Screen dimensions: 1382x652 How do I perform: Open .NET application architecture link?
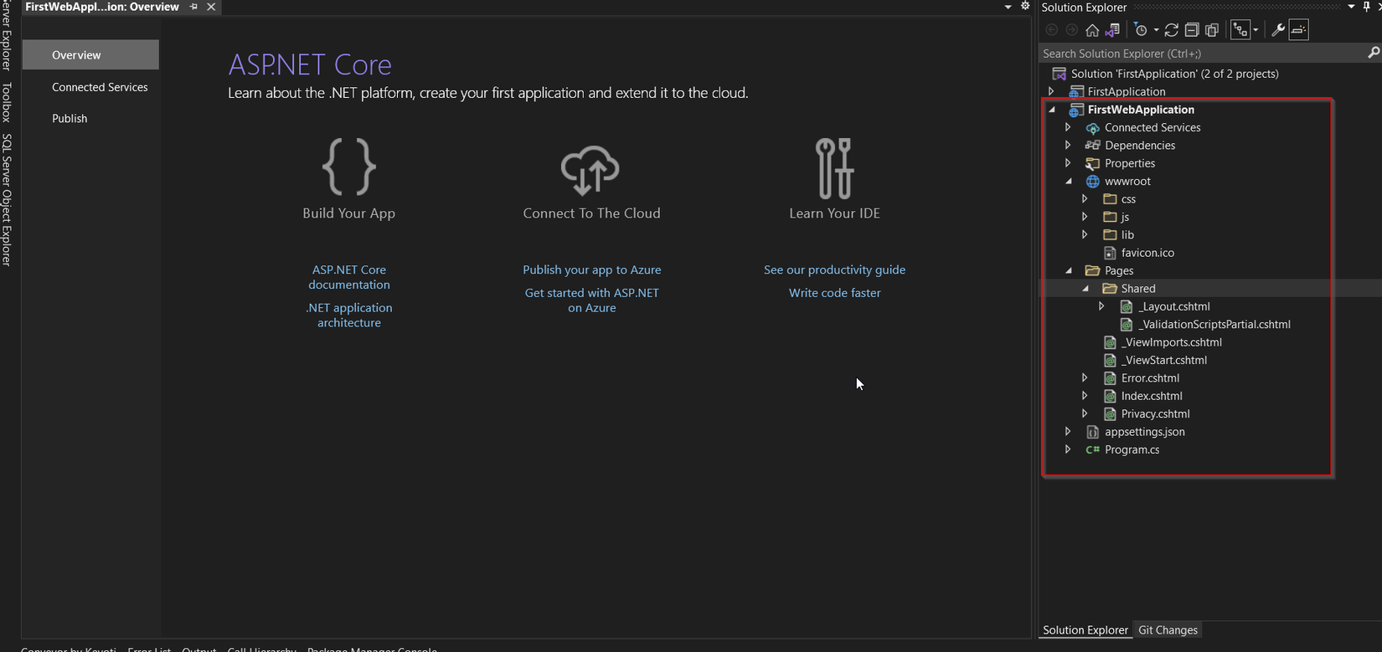pos(349,315)
